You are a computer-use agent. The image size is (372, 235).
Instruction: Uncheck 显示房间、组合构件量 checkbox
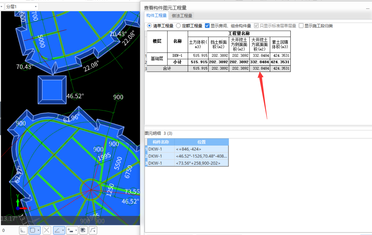(x=207, y=26)
